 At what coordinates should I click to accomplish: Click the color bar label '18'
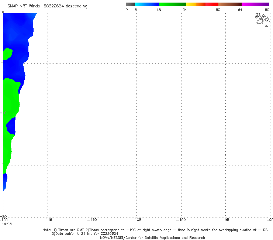click(x=159, y=10)
